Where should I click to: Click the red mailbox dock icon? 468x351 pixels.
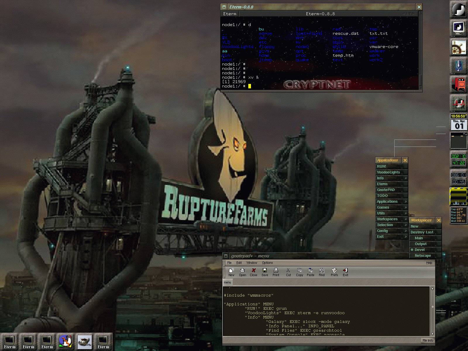(459, 84)
